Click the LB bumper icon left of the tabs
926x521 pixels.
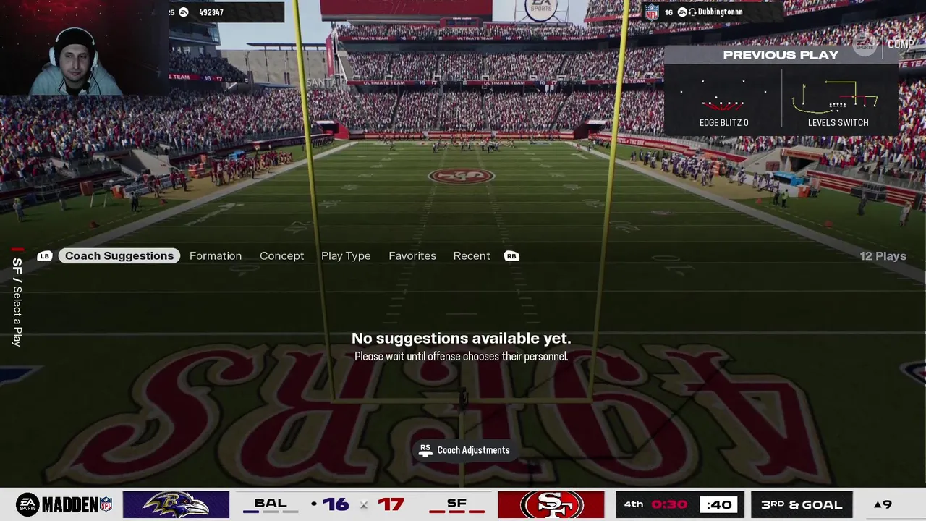(45, 256)
